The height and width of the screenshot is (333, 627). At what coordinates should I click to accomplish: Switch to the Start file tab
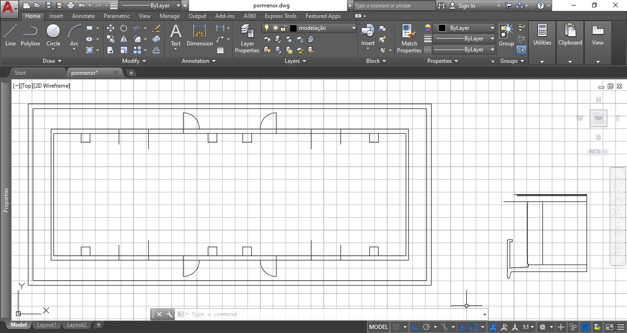click(20, 72)
